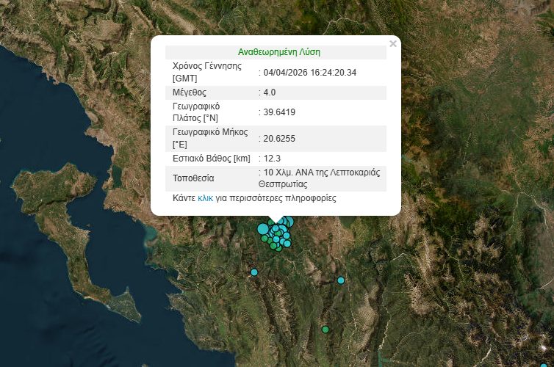Select the lone cyan marker east of the cluster
The height and width of the screenshot is (367, 554).
click(x=341, y=280)
